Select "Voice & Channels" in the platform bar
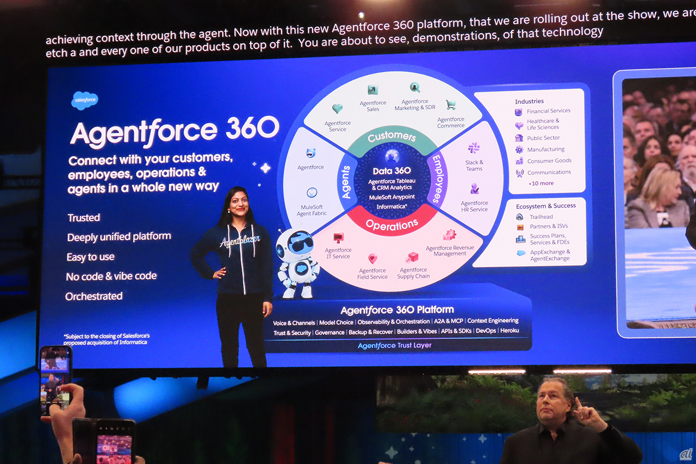Screen dimensions: 696x464 tap(294, 323)
